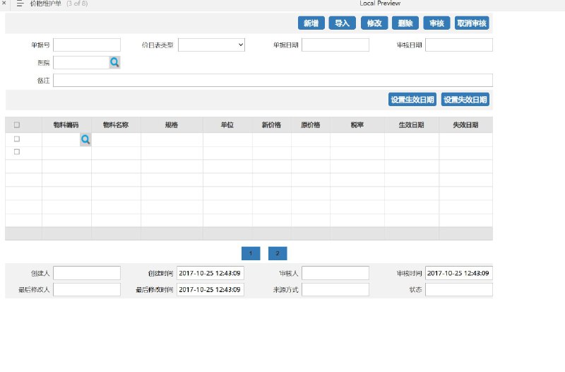Screen dimensions: 565x372
Task: Focus the 医院 input field
Action: tap(81, 62)
